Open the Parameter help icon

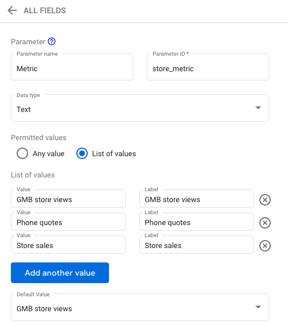click(x=52, y=41)
